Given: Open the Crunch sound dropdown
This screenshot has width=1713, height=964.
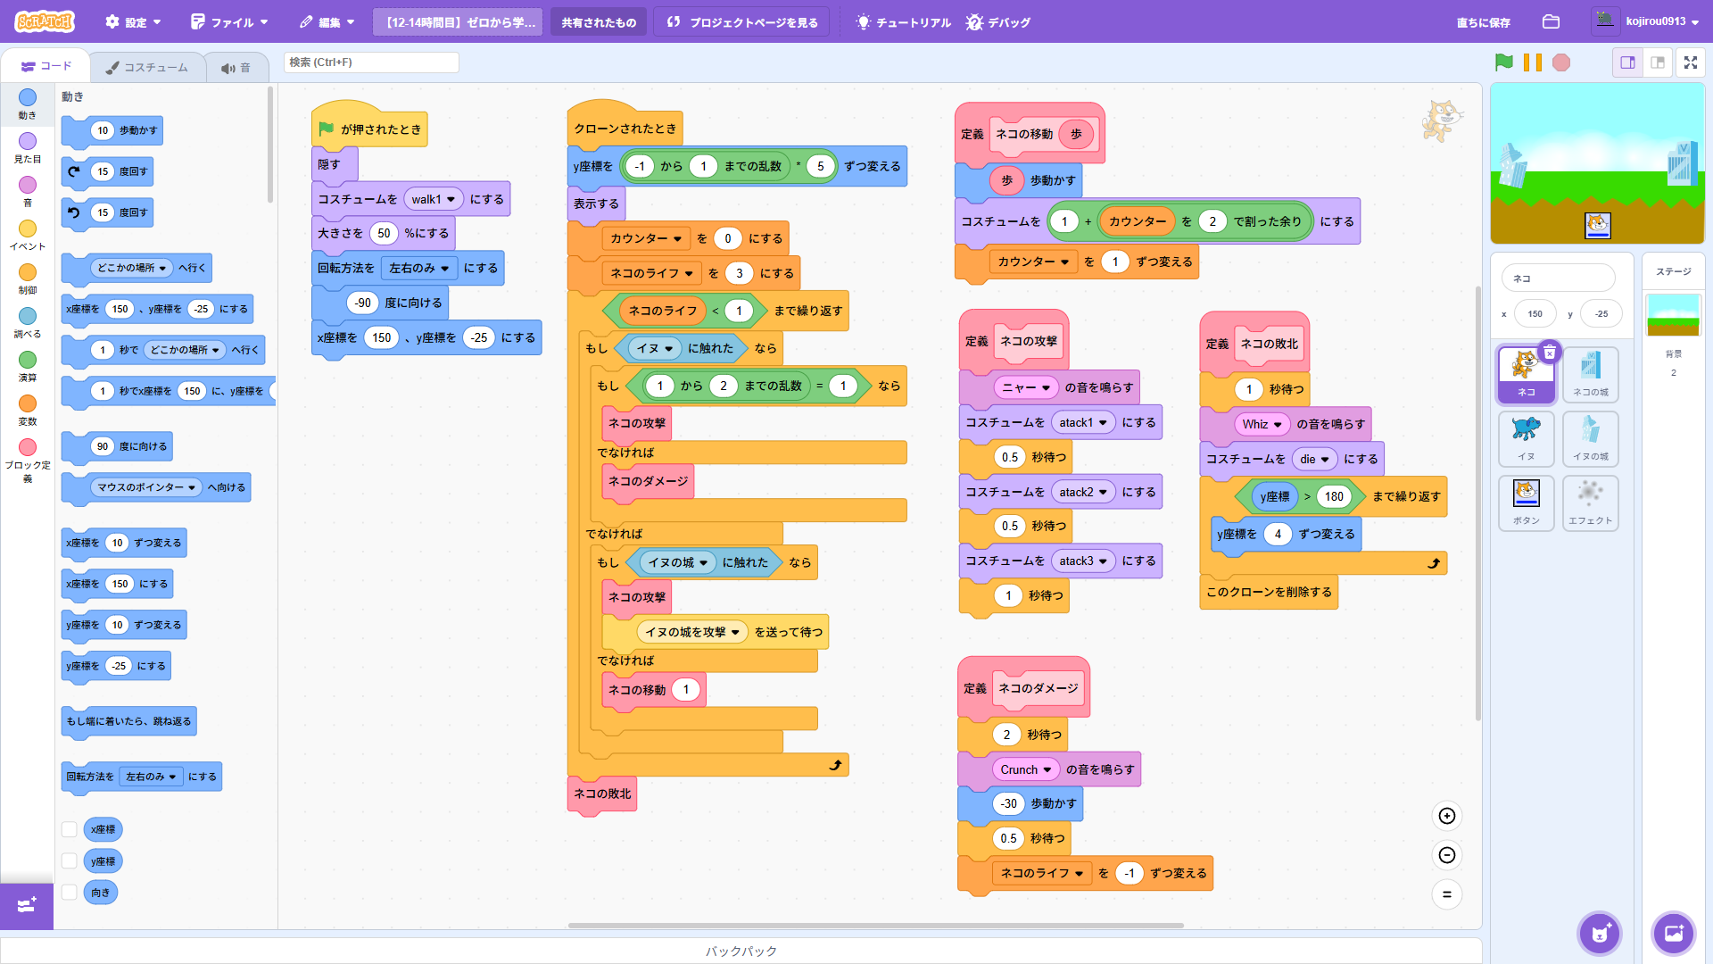Looking at the screenshot, I should pyautogui.click(x=1025, y=769).
